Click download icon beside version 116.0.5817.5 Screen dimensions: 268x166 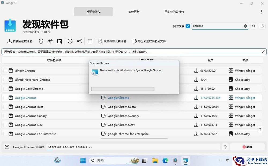196,125
